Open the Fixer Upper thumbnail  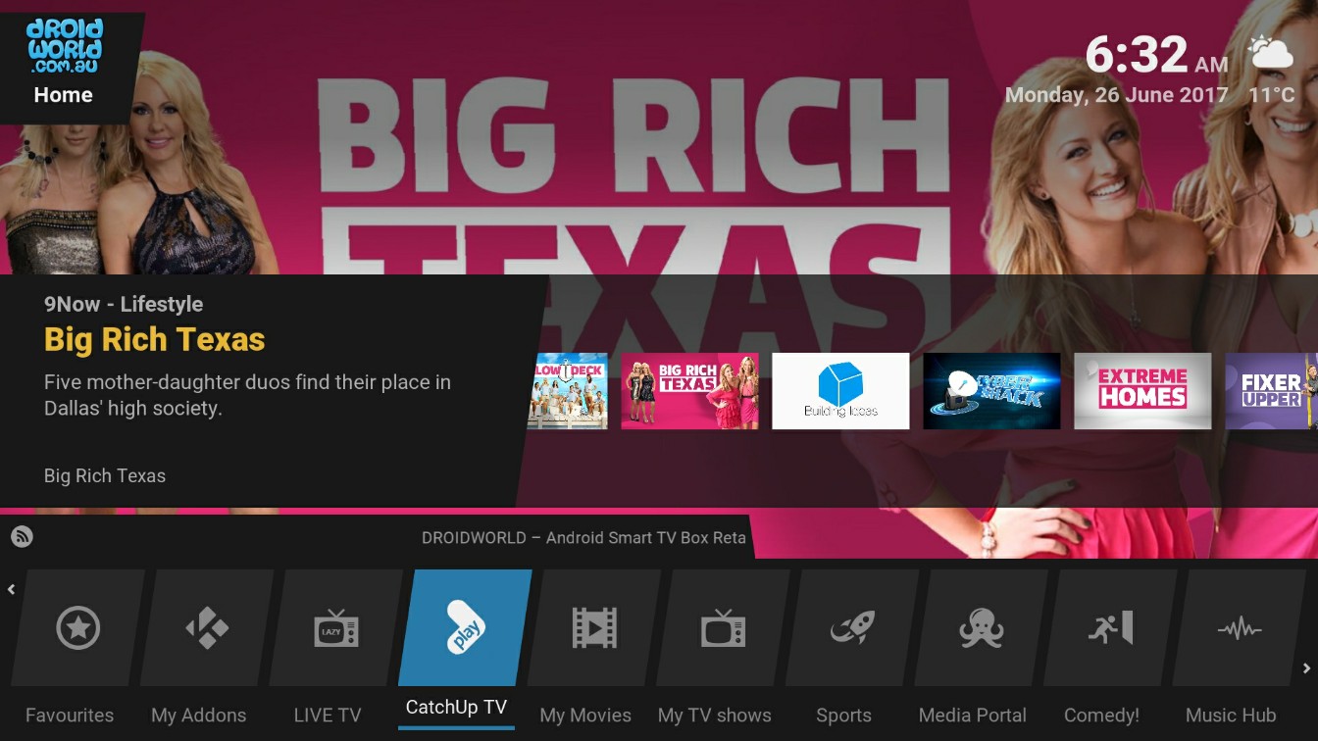(x=1271, y=391)
